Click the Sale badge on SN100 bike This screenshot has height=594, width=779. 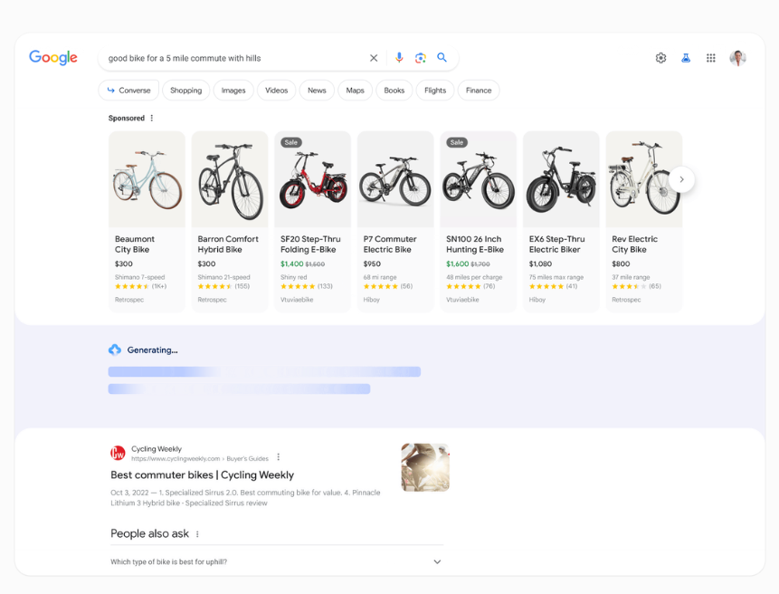(457, 143)
